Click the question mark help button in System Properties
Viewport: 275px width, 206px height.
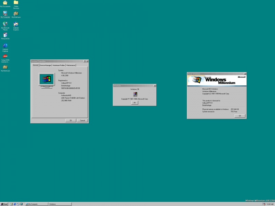(85, 61)
